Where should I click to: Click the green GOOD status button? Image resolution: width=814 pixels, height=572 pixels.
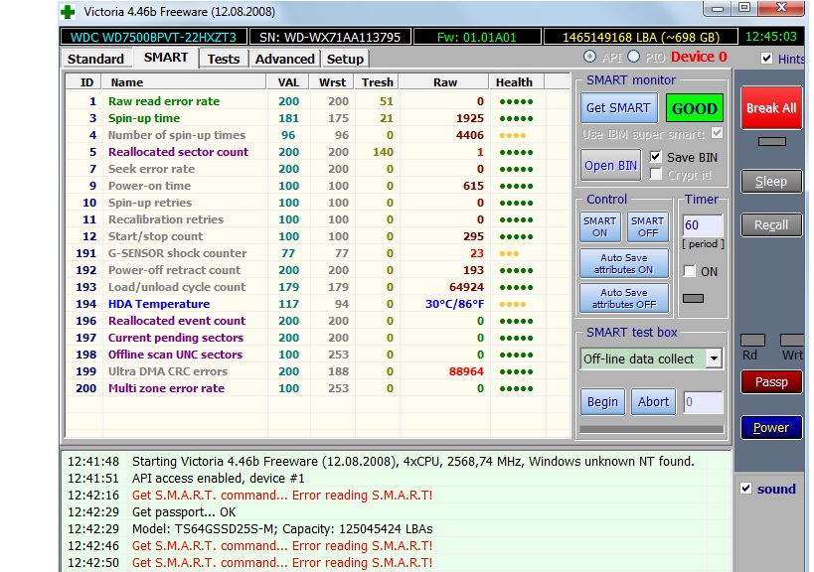(694, 108)
